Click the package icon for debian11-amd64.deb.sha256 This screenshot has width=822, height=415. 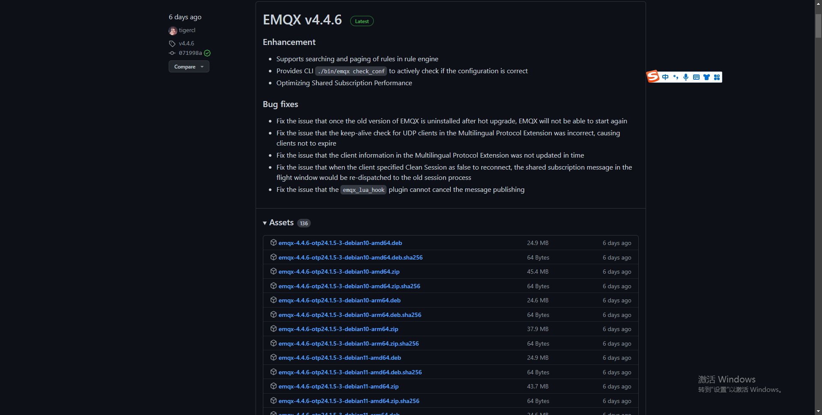click(x=274, y=372)
